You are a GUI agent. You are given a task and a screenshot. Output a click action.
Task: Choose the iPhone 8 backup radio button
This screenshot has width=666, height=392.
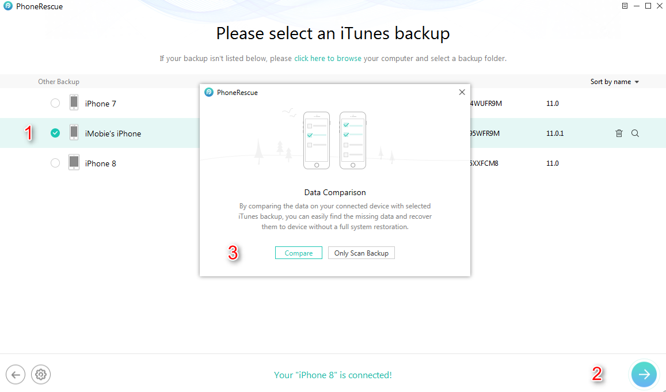pyautogui.click(x=55, y=163)
